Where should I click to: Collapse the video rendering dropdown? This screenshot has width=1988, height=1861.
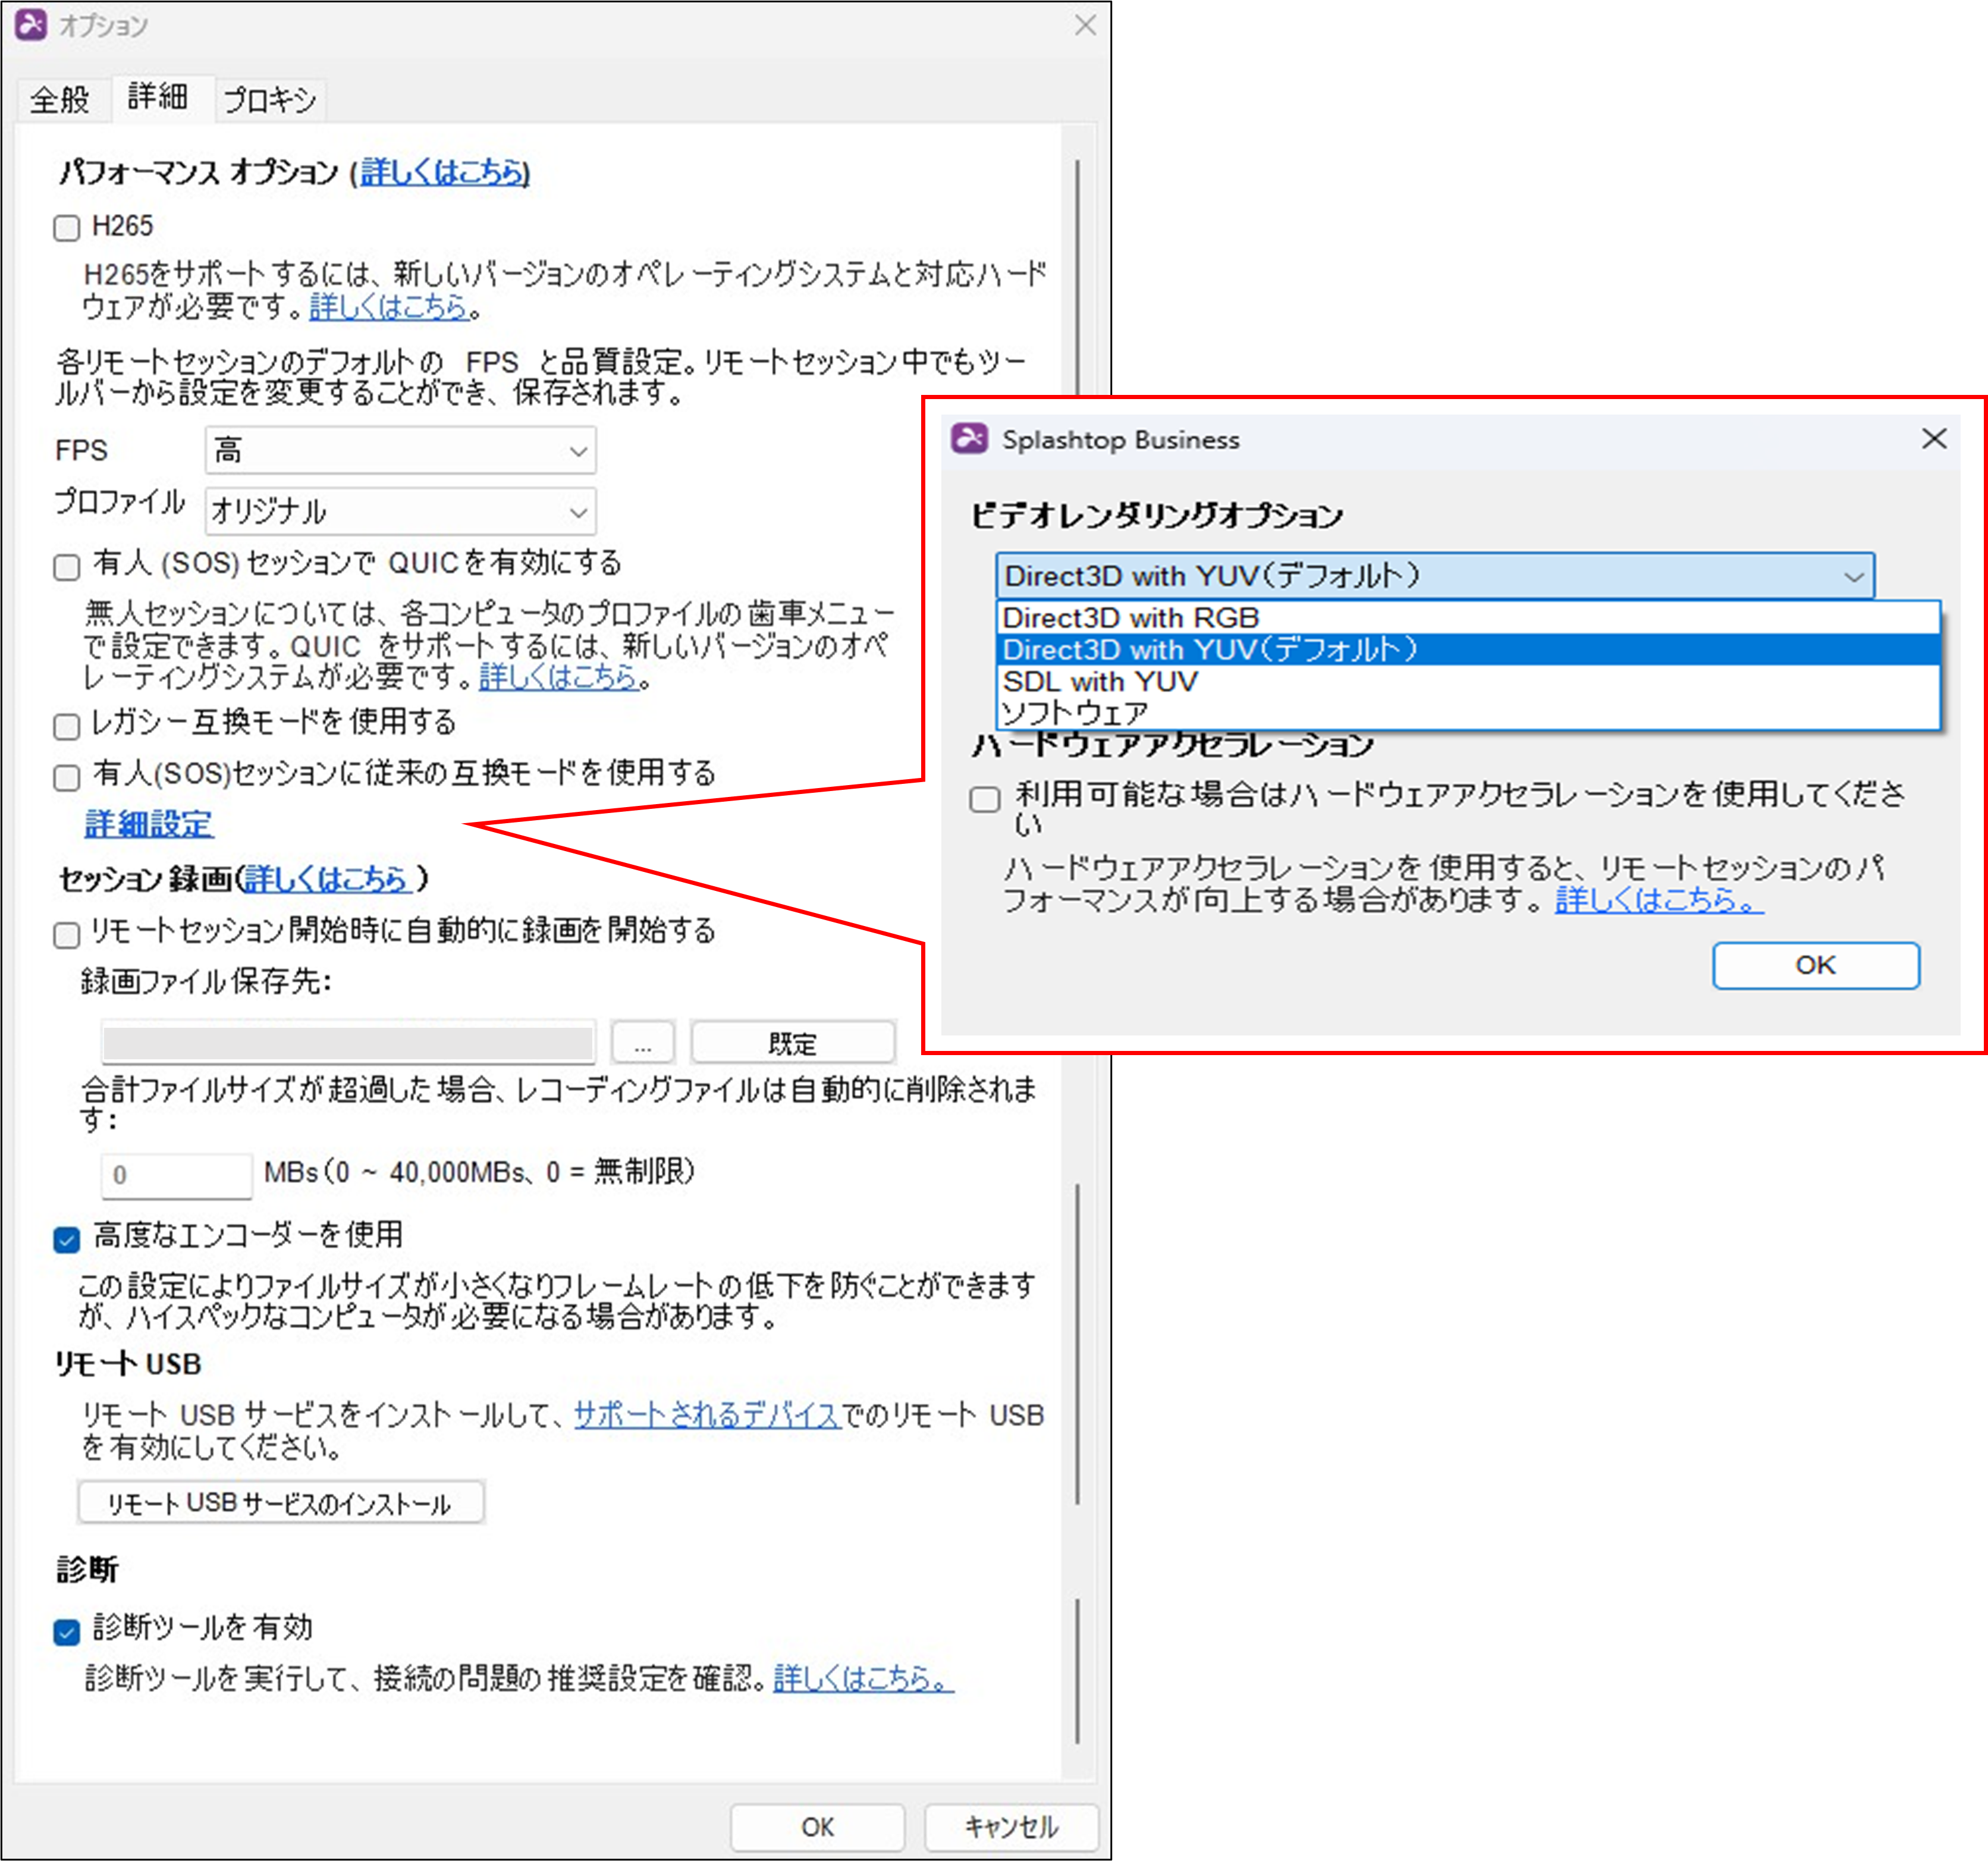pos(1434,576)
